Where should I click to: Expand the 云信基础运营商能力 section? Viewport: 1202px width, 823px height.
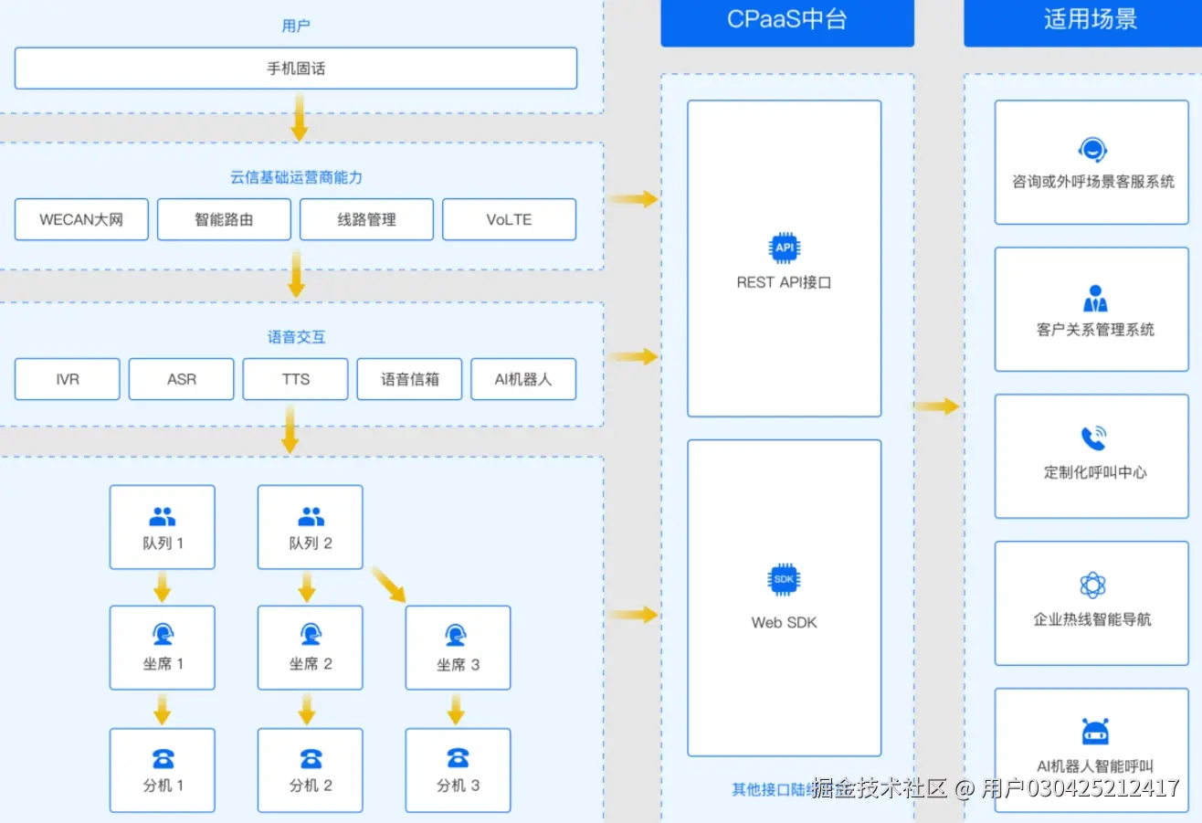tap(295, 177)
